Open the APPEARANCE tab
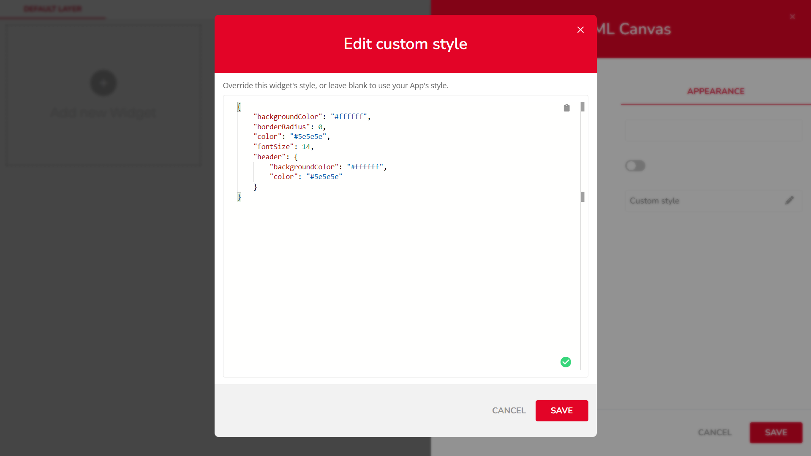 tap(716, 91)
